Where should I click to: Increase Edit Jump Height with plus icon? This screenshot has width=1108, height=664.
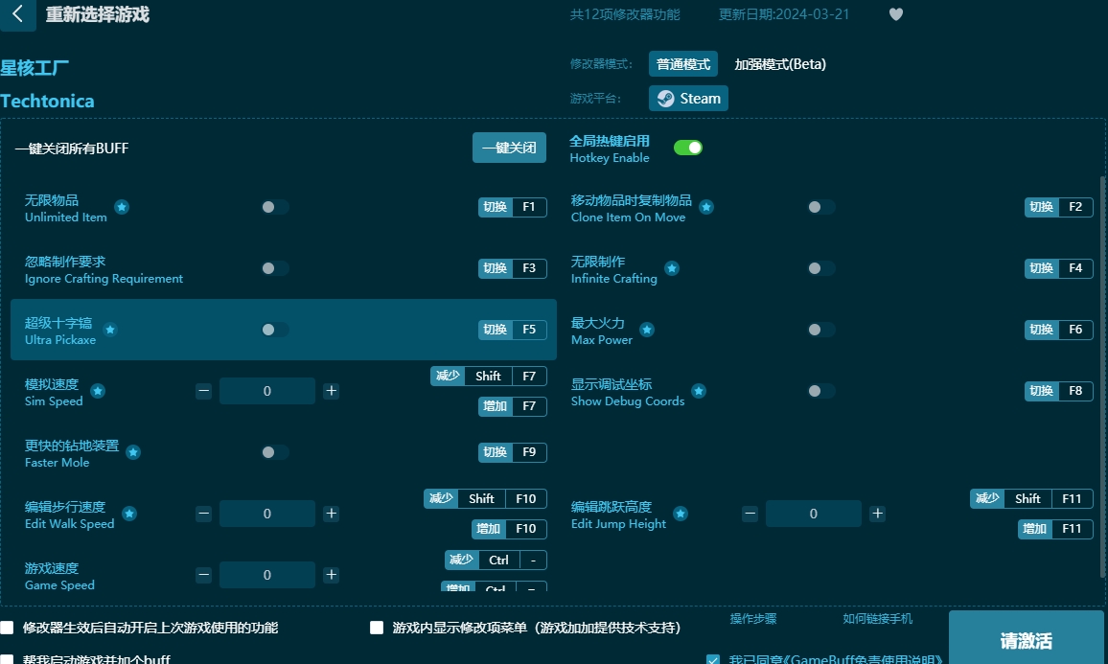[x=877, y=514]
